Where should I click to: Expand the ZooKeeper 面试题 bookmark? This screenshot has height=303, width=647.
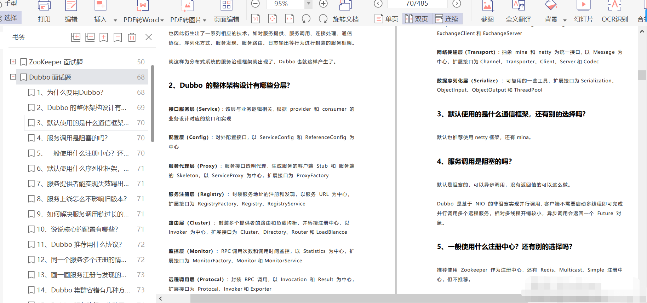click(13, 62)
